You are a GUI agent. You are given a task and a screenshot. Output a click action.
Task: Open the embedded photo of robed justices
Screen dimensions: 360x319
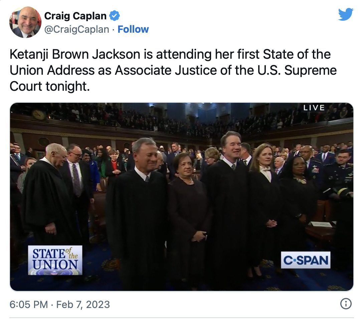(181, 197)
